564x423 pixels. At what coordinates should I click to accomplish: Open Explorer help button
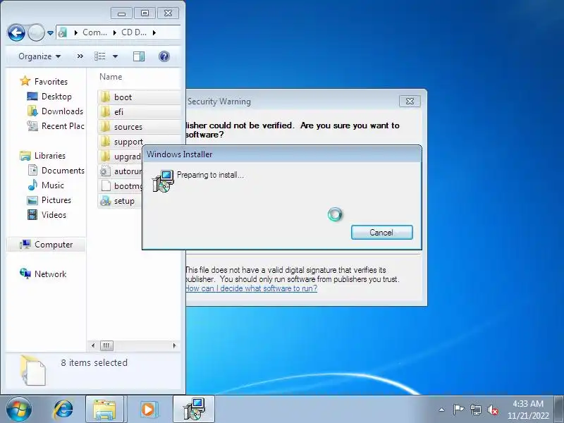164,56
